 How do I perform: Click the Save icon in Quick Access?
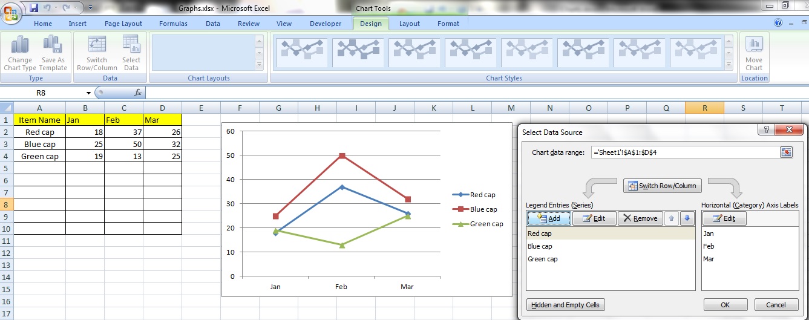34,8
